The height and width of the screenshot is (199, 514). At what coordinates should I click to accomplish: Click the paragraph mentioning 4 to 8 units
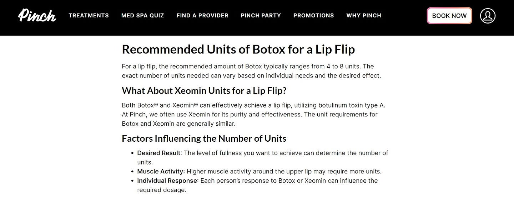(251, 71)
